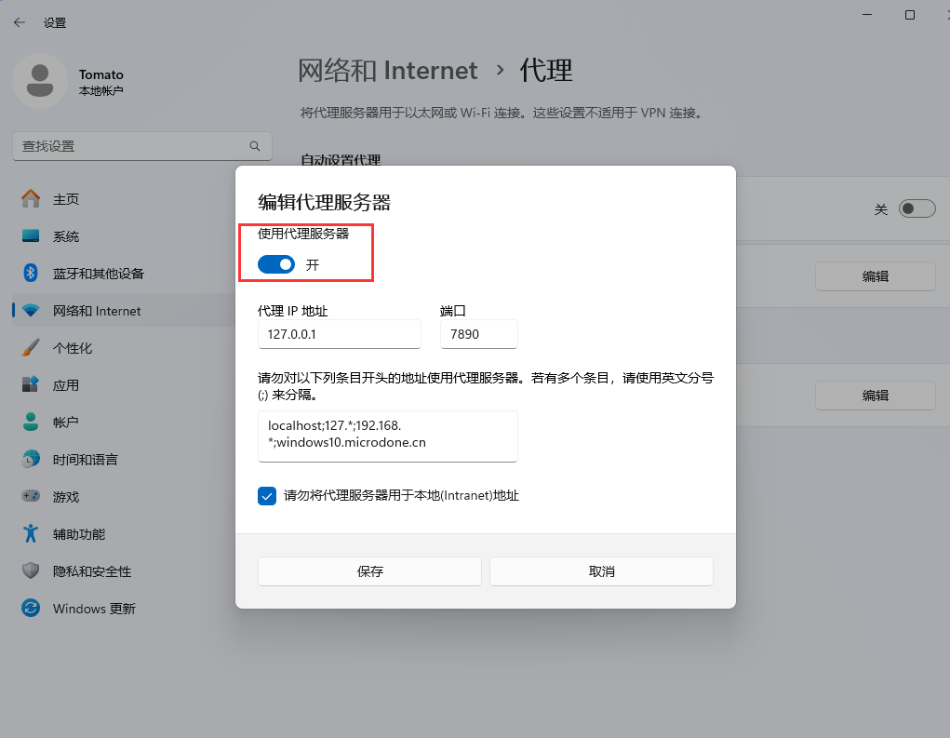Click the Windows Update (Windows 更新) icon
This screenshot has width=950, height=738.
coord(31,609)
